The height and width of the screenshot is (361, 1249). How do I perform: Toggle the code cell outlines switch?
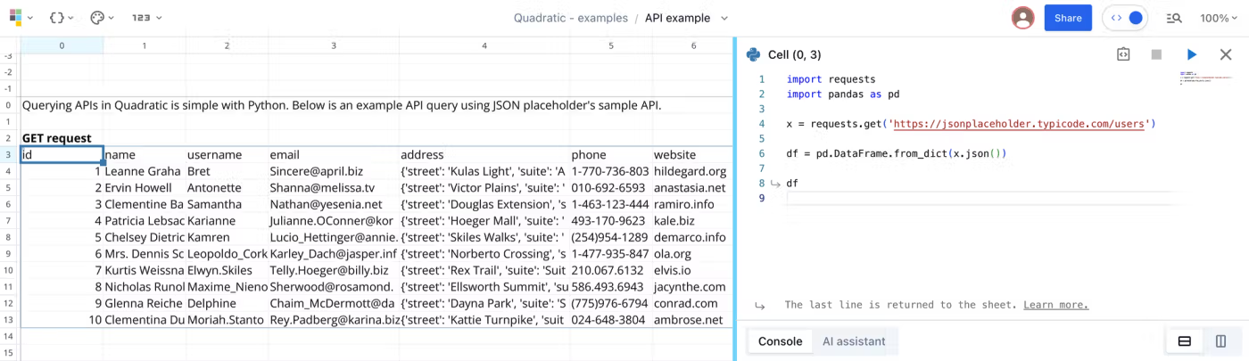pos(1125,18)
